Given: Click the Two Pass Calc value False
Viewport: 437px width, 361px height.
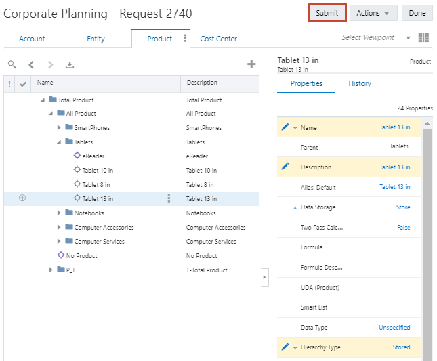Looking at the screenshot, I should (404, 228).
